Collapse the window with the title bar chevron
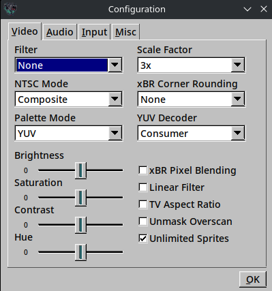 click(247, 10)
